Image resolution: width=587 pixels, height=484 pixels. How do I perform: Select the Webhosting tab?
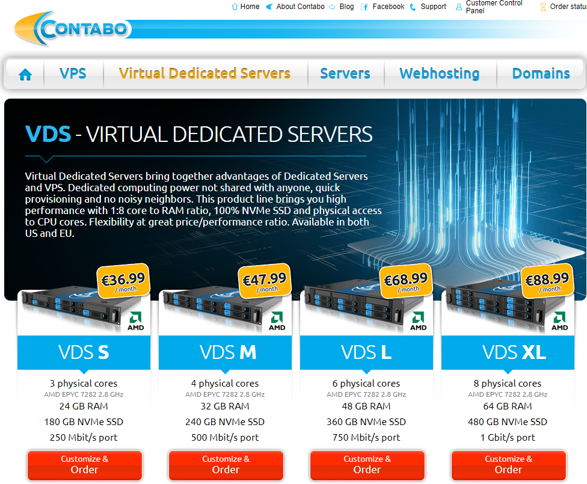click(x=440, y=73)
